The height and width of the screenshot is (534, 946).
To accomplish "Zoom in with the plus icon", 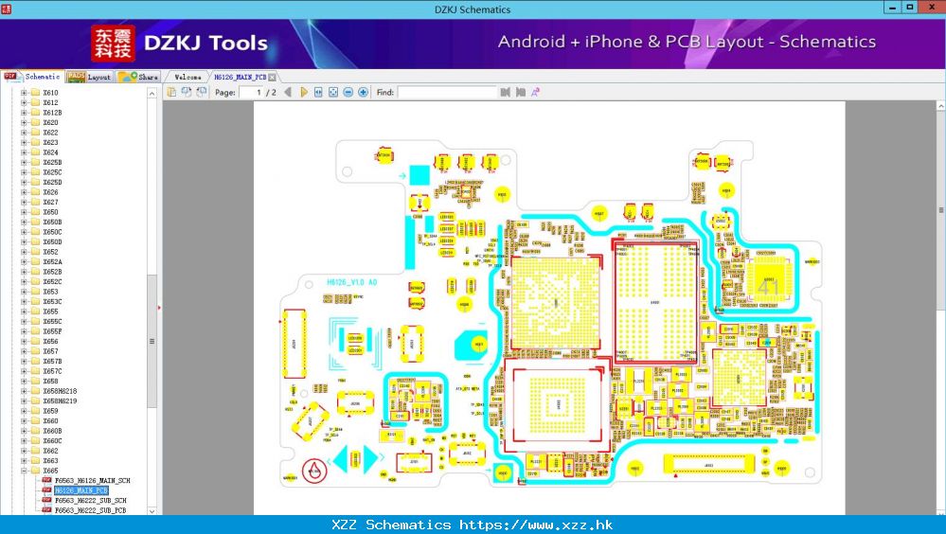I will pos(364,93).
